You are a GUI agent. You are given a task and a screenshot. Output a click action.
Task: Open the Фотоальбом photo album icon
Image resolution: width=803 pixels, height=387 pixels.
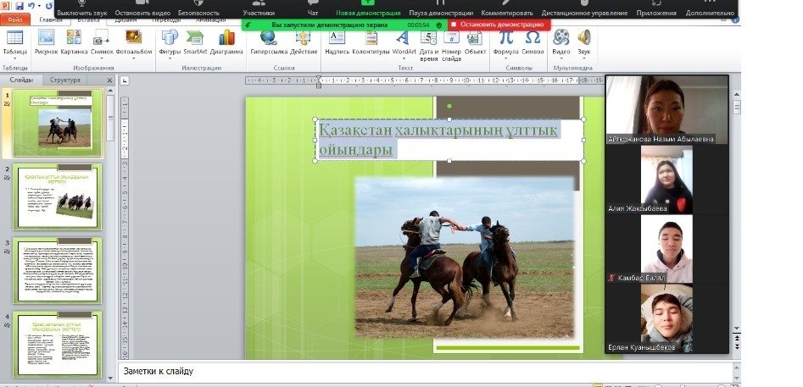134,37
